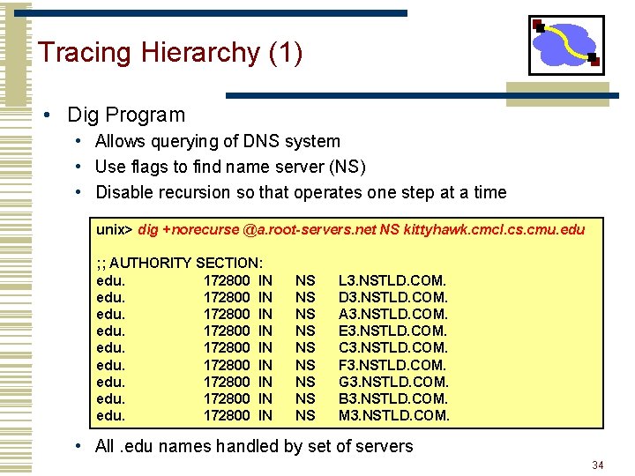This screenshot has width=635, height=476.
Task: Click the network cloud path logo icon
Action: tap(566, 45)
